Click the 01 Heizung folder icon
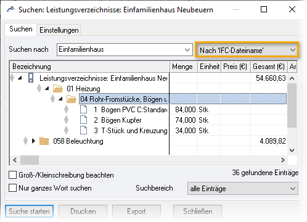 pos(58,89)
